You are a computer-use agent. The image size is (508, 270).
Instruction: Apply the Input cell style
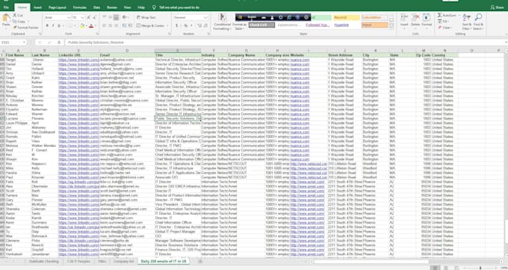[x=374, y=25]
